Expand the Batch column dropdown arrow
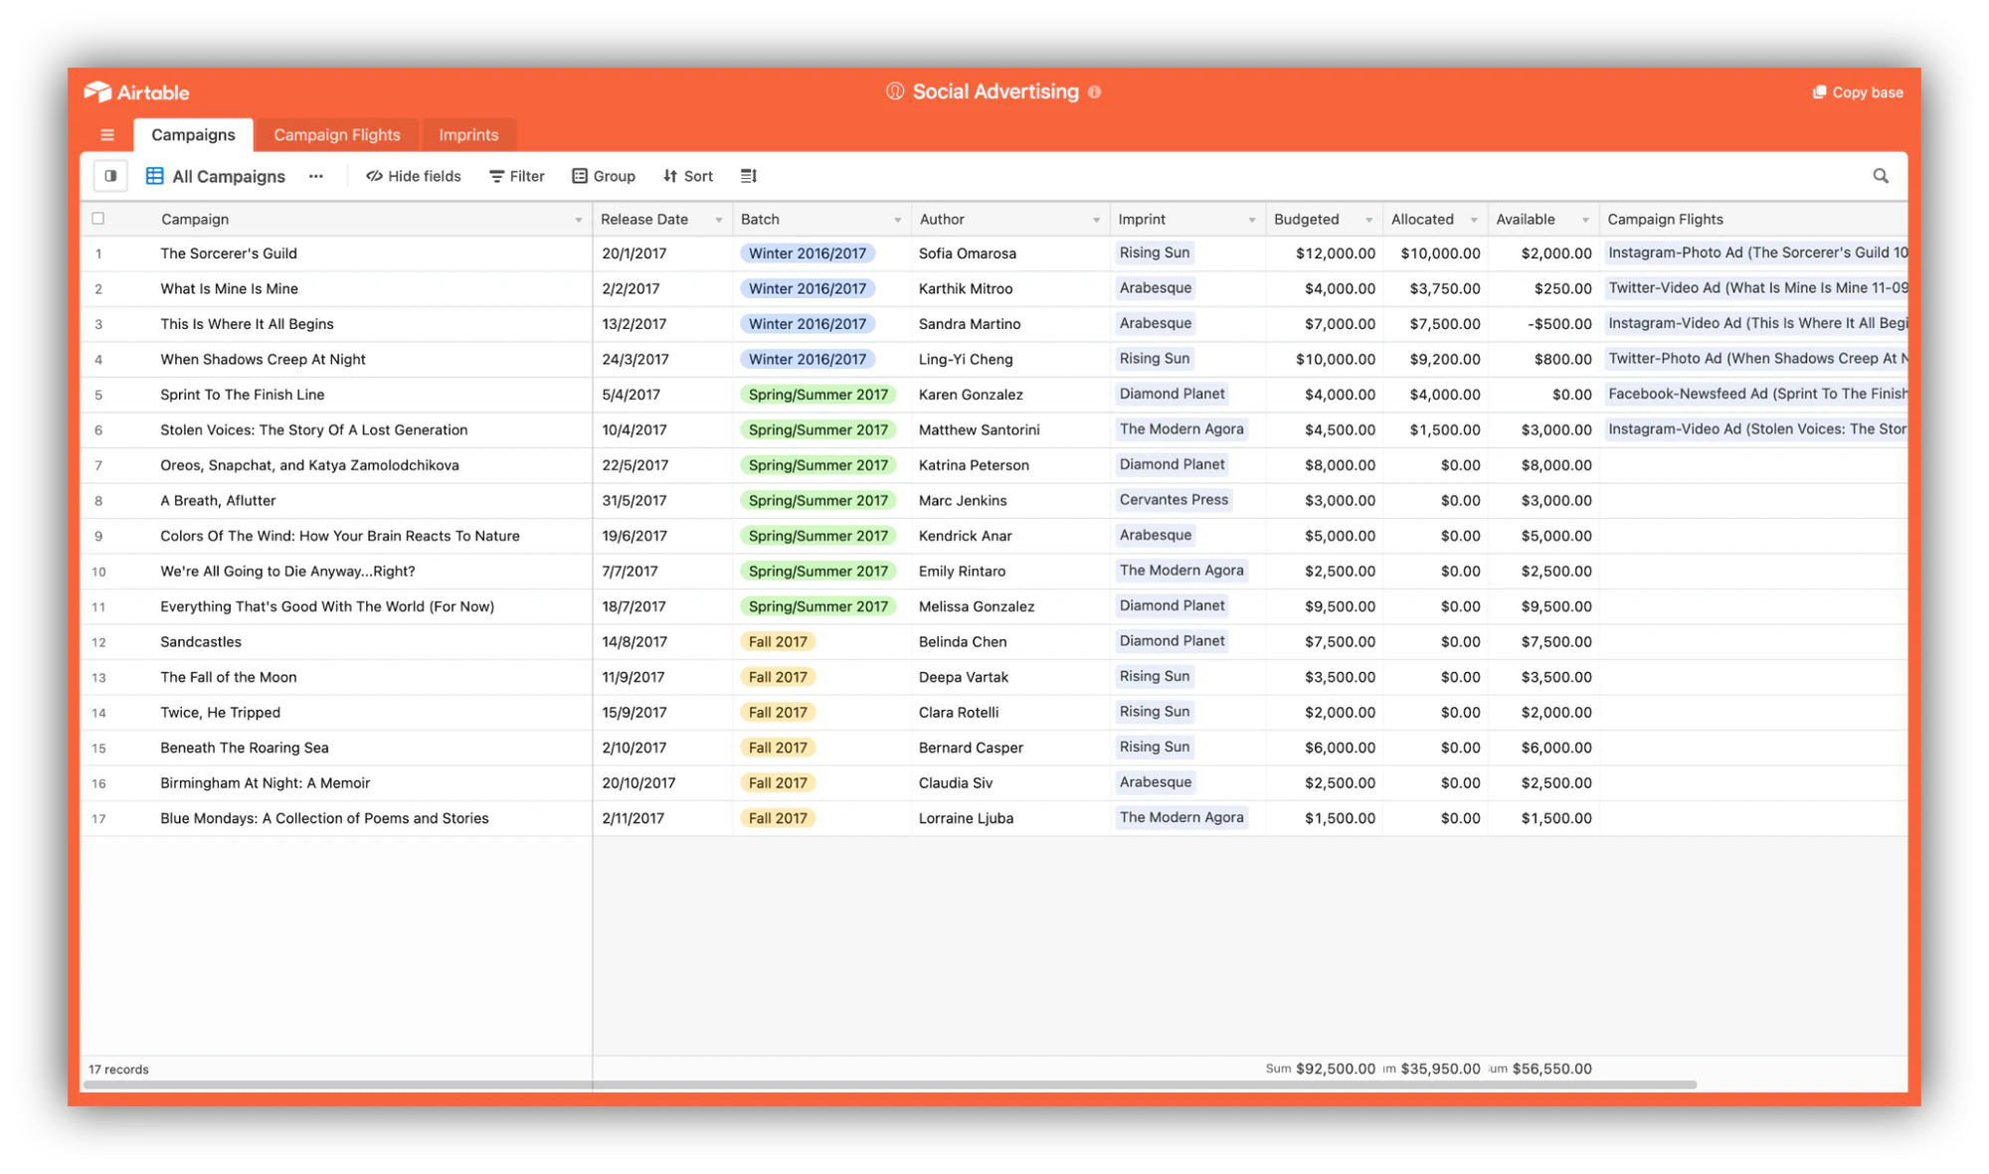 [897, 220]
